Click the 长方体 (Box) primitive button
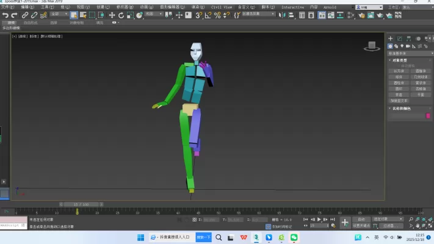Viewport: 434px width, 244px height. point(398,71)
